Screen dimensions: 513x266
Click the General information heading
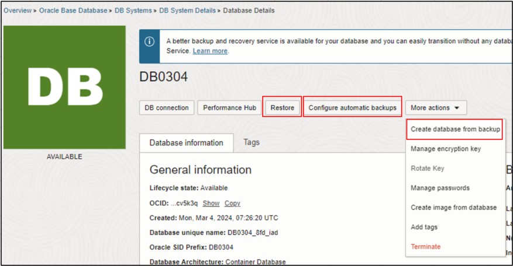[201, 170]
